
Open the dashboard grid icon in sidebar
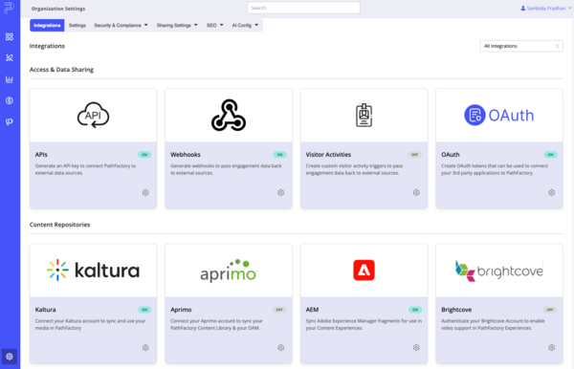point(10,36)
